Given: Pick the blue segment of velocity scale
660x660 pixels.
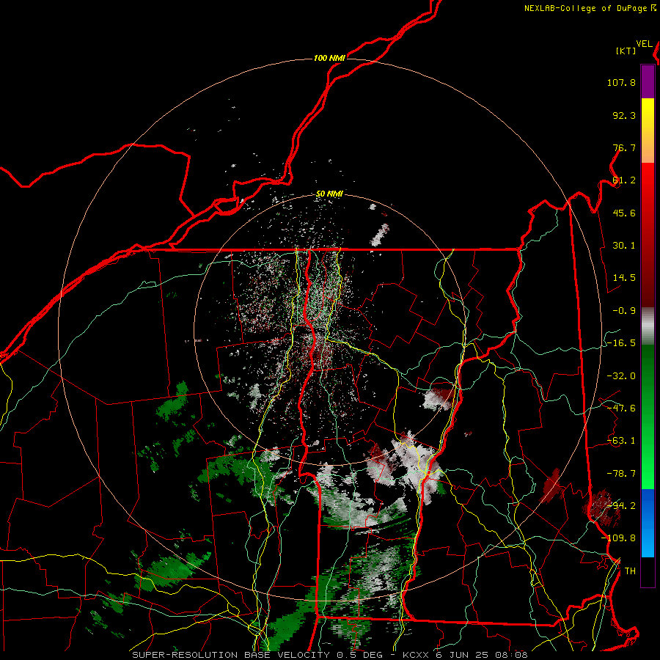Looking at the screenshot, I should 648,523.
